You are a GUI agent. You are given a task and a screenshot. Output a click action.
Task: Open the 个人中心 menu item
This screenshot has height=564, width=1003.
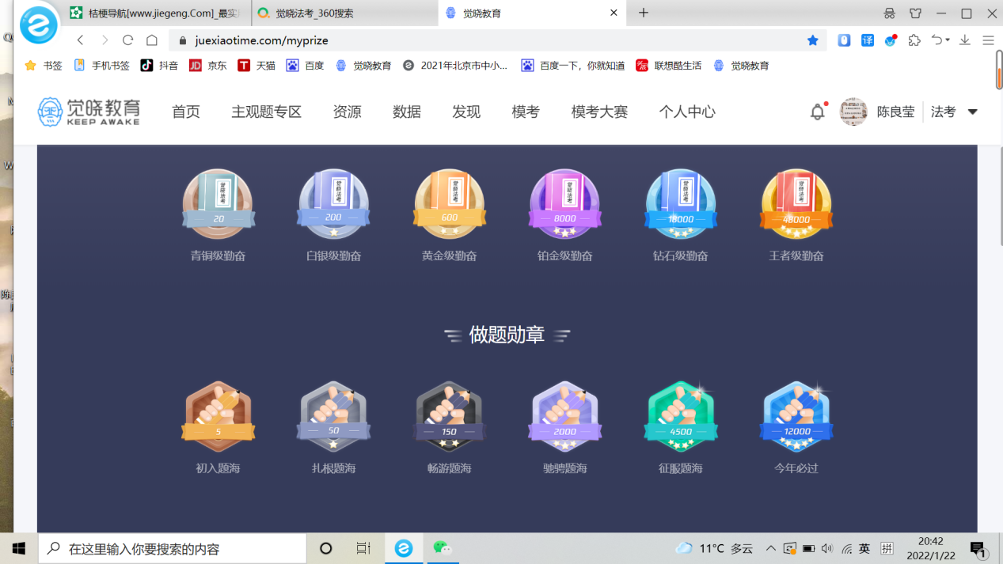pyautogui.click(x=687, y=112)
